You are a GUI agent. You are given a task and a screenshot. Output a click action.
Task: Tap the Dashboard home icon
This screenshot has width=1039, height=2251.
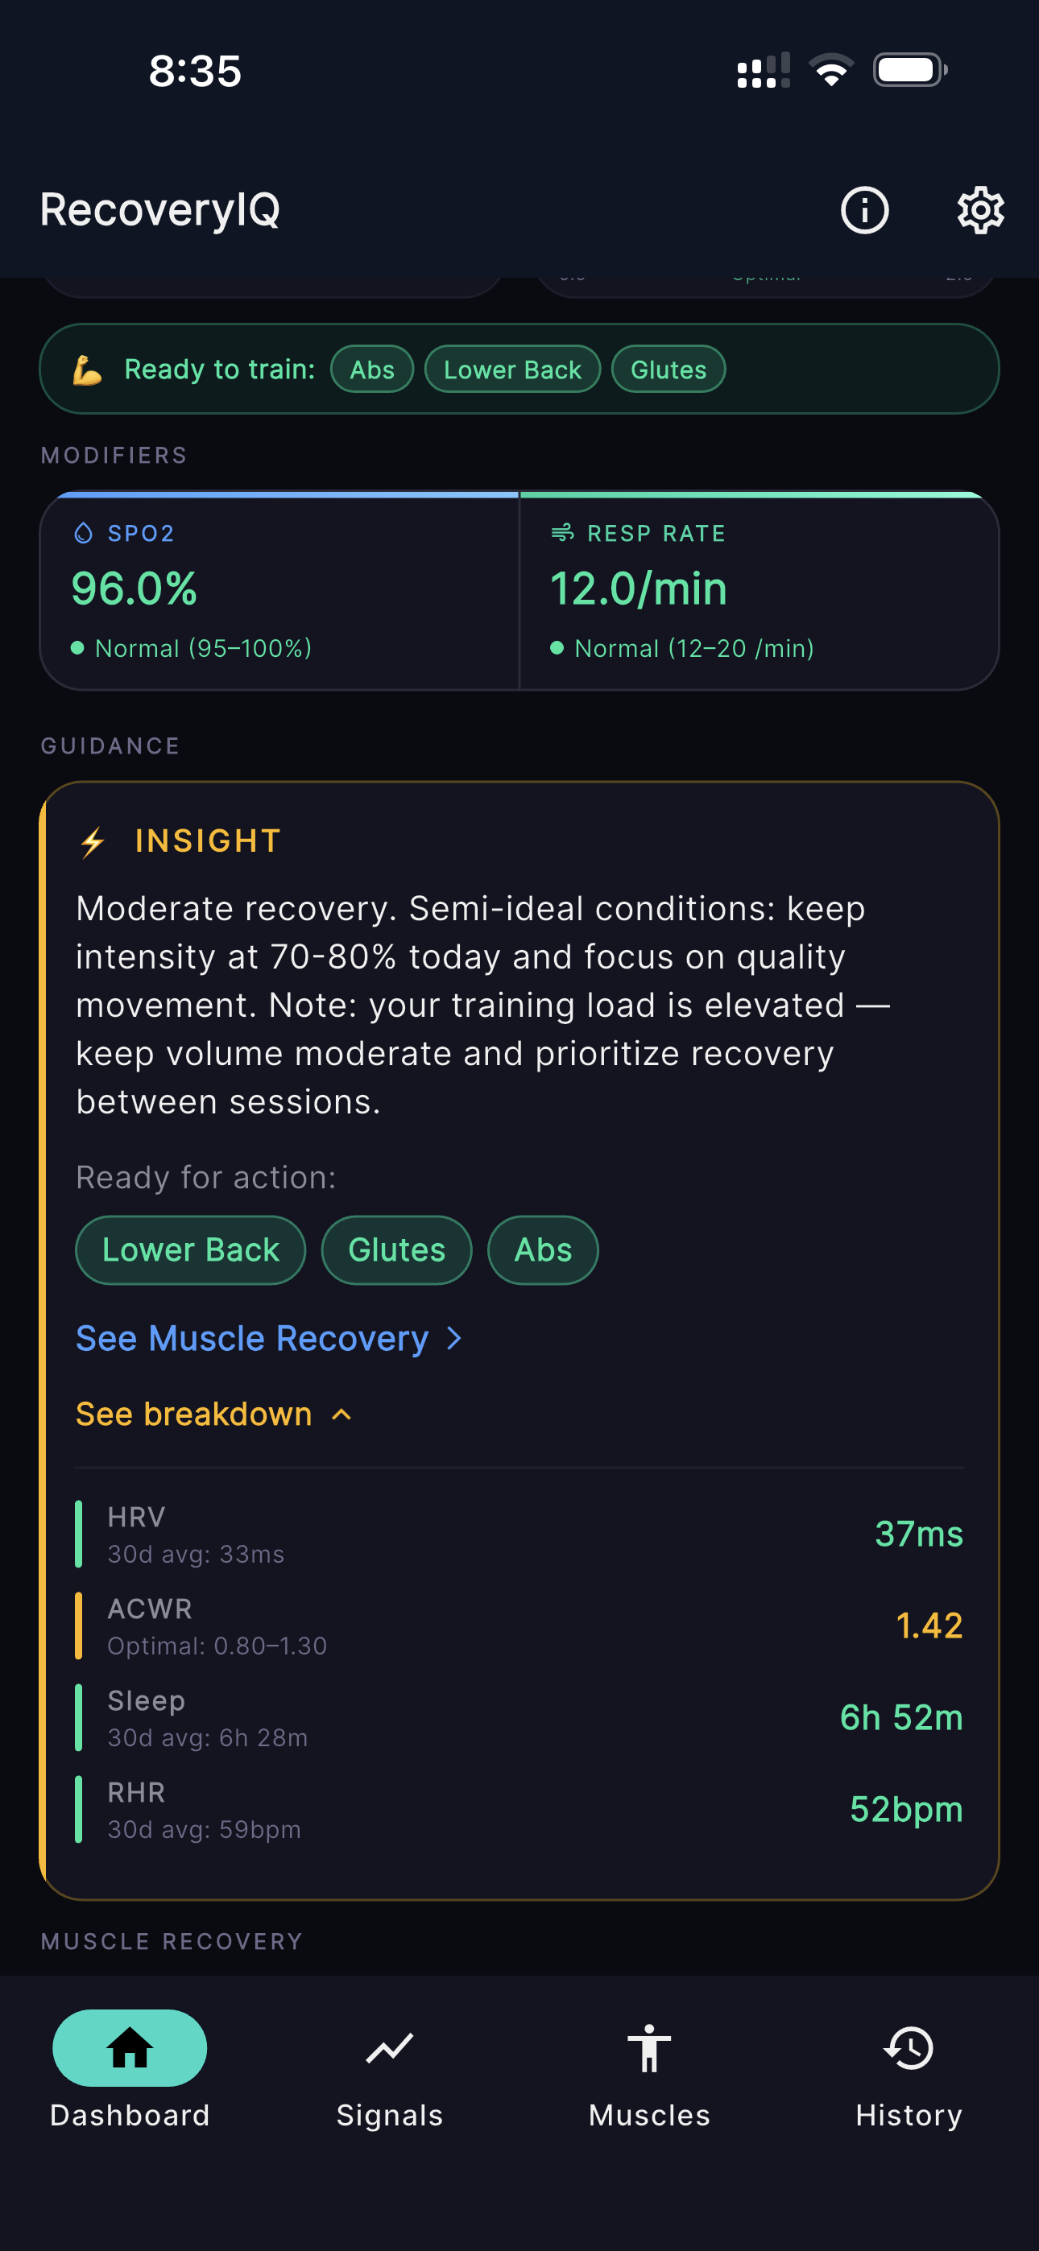tap(130, 2047)
